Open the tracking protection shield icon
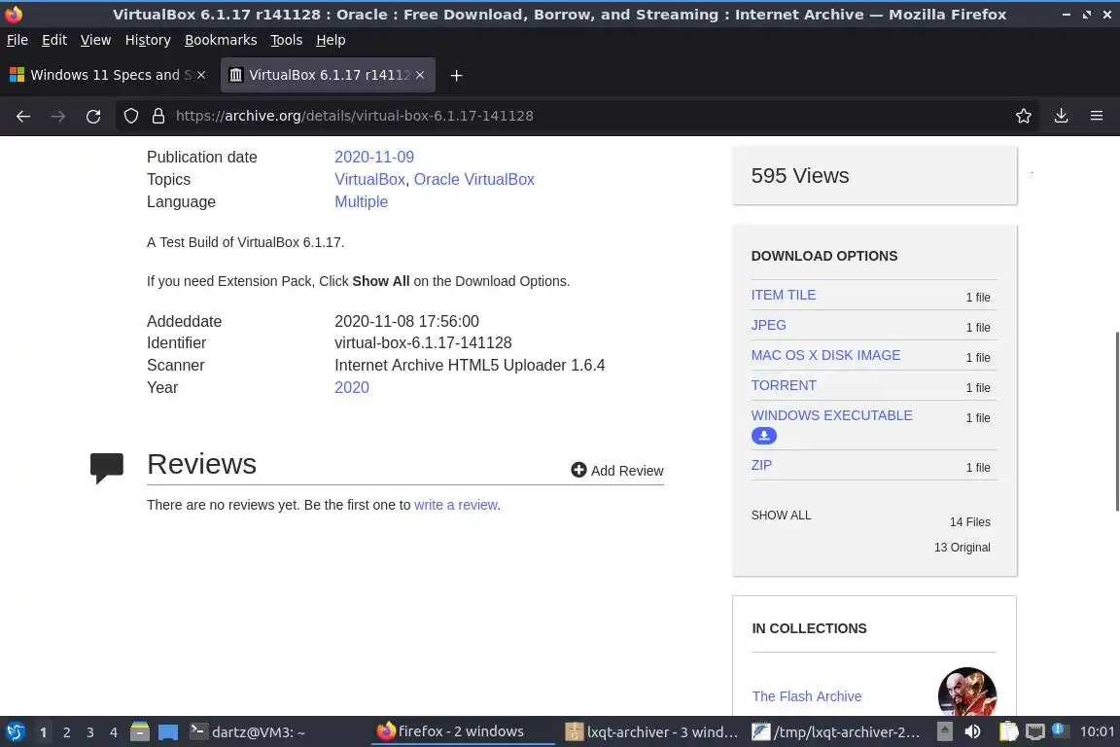 click(x=130, y=116)
